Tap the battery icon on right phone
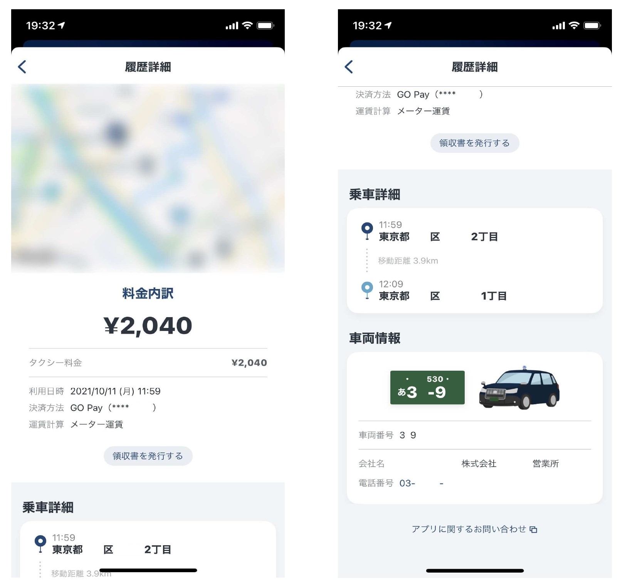The width and height of the screenshot is (625, 588). [592, 25]
